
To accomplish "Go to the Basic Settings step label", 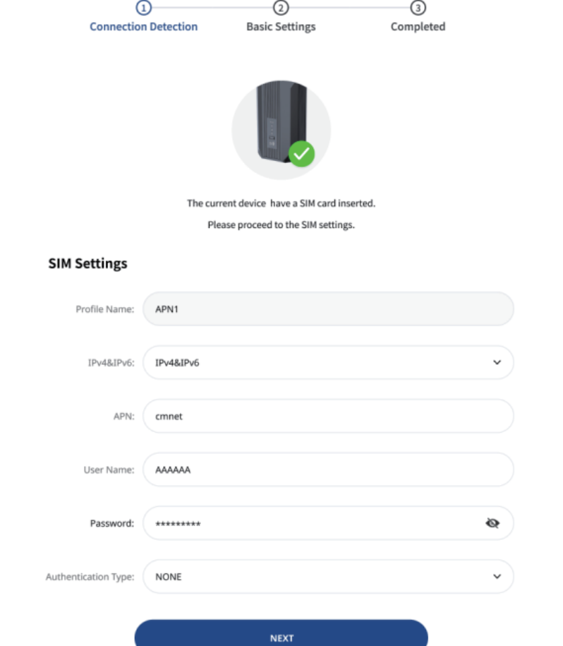I will (281, 27).
